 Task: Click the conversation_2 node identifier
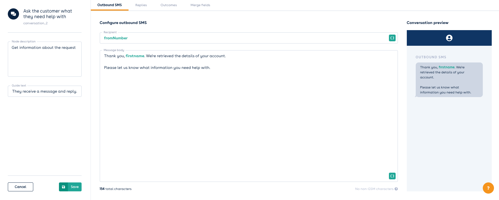point(35,23)
